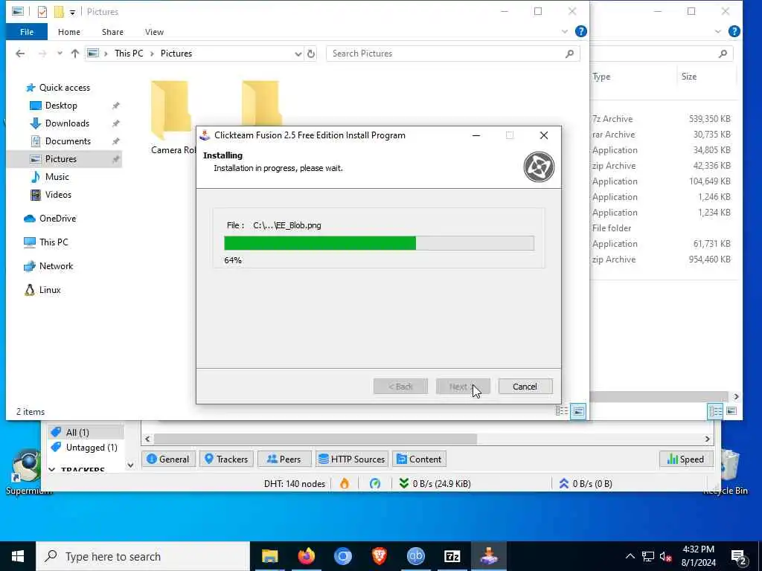
Task: Go back in Pictures explorer window
Action: pos(20,54)
